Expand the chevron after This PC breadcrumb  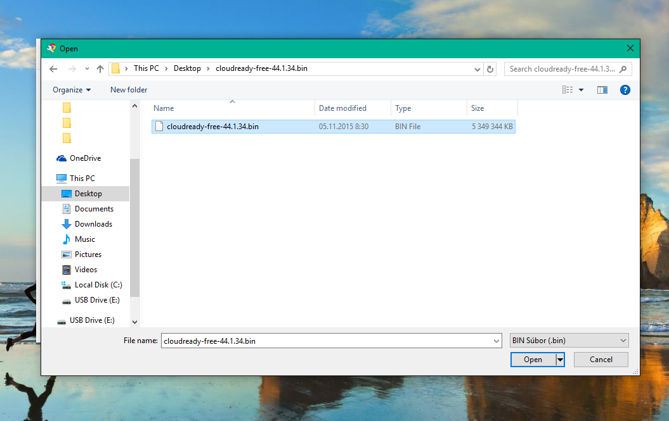pos(166,68)
